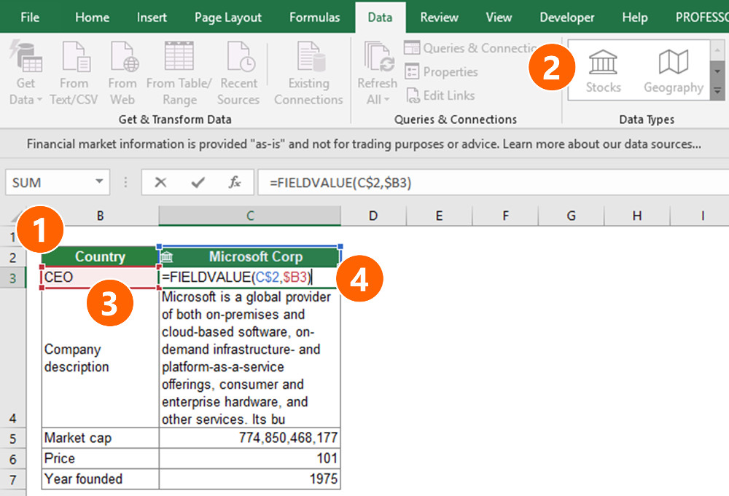Select row 6 header
Screen dimensions: 729x496
pos(13,459)
